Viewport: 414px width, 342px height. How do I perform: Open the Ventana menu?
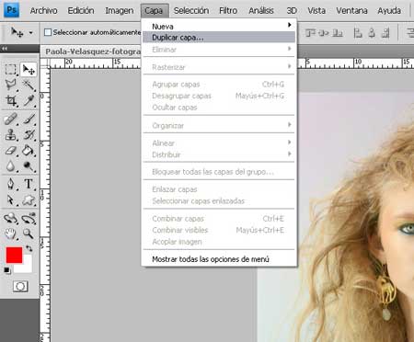pyautogui.click(x=351, y=10)
